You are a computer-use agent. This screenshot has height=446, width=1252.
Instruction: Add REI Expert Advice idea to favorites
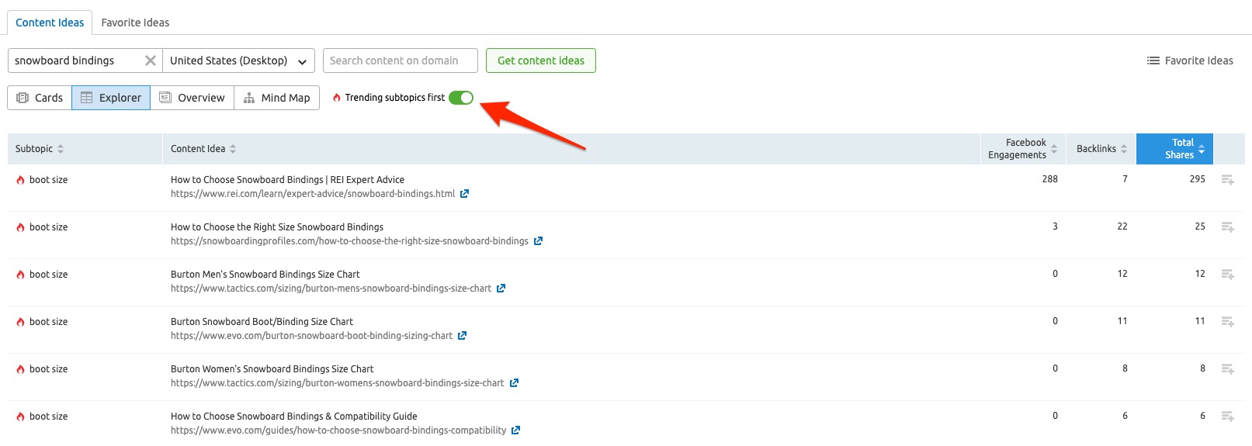pyautogui.click(x=1227, y=180)
